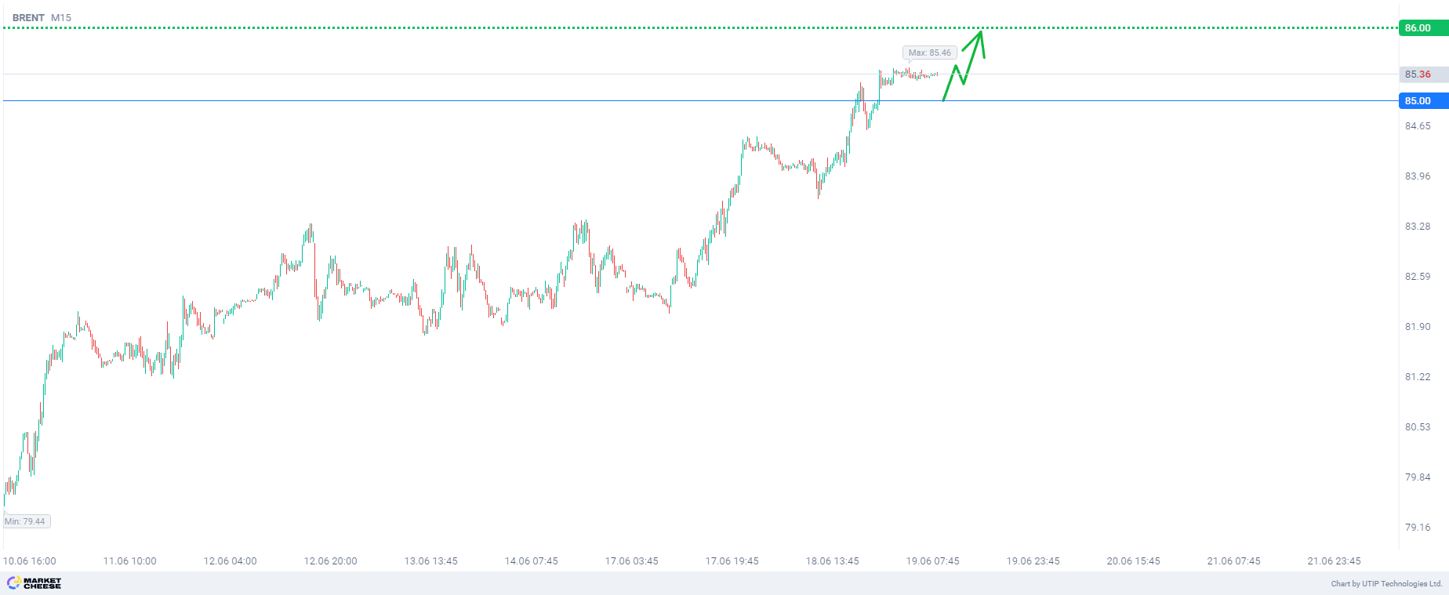The image size is (1449, 595).
Task: Click the 86.00 green price tag
Action: click(x=1423, y=28)
